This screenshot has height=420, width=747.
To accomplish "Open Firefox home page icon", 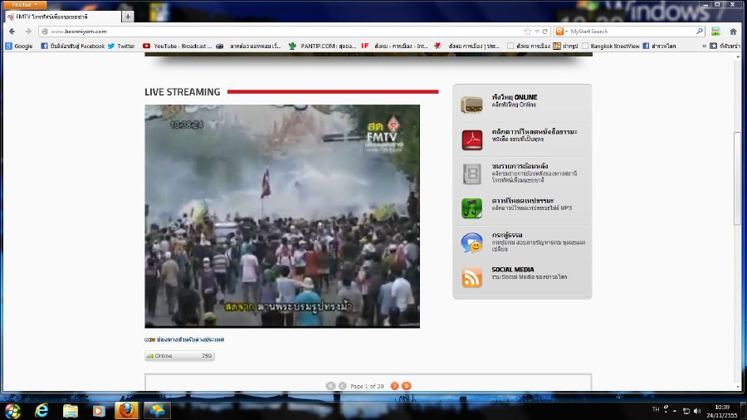I will click(733, 32).
